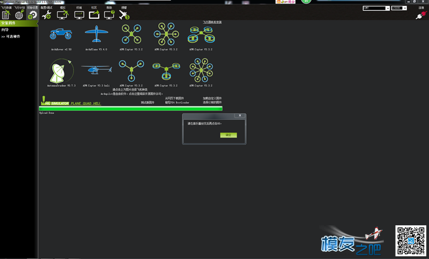Viewport: 429px width, 259px height.
Task: Confirm the dialog with green OK button
Action: pos(228,135)
